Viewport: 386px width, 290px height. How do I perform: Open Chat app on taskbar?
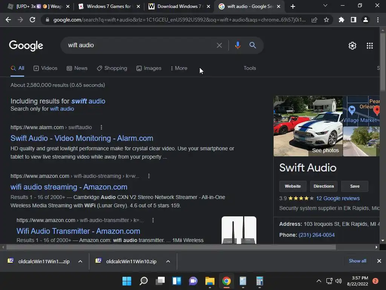[x=193, y=281]
